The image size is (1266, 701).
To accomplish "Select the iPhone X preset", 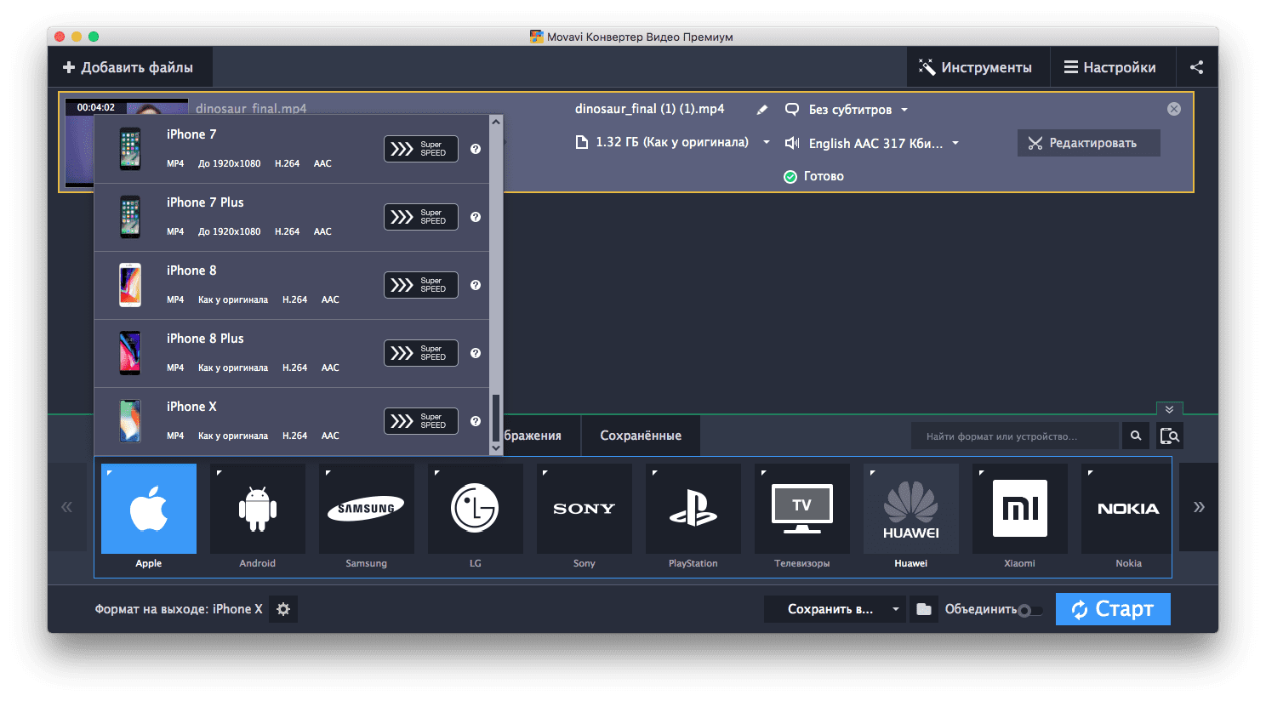I will pos(292,421).
